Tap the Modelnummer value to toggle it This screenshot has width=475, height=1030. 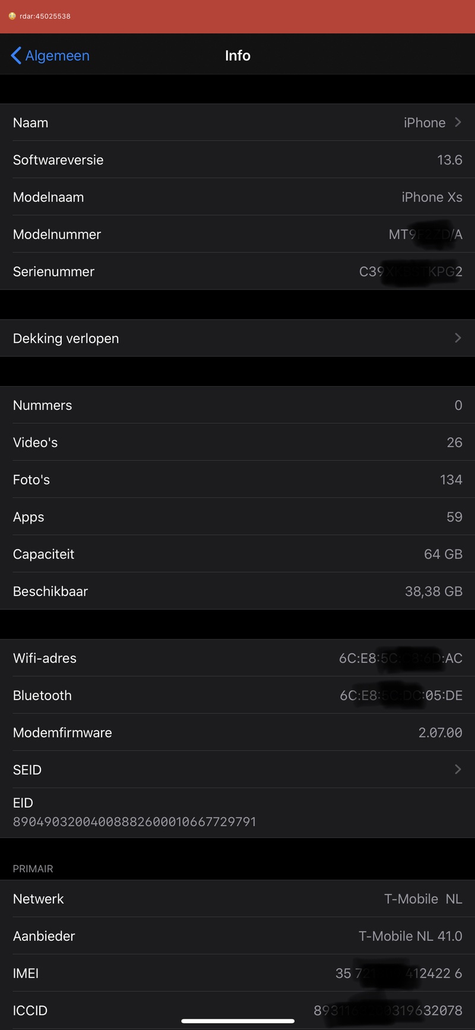click(x=425, y=235)
